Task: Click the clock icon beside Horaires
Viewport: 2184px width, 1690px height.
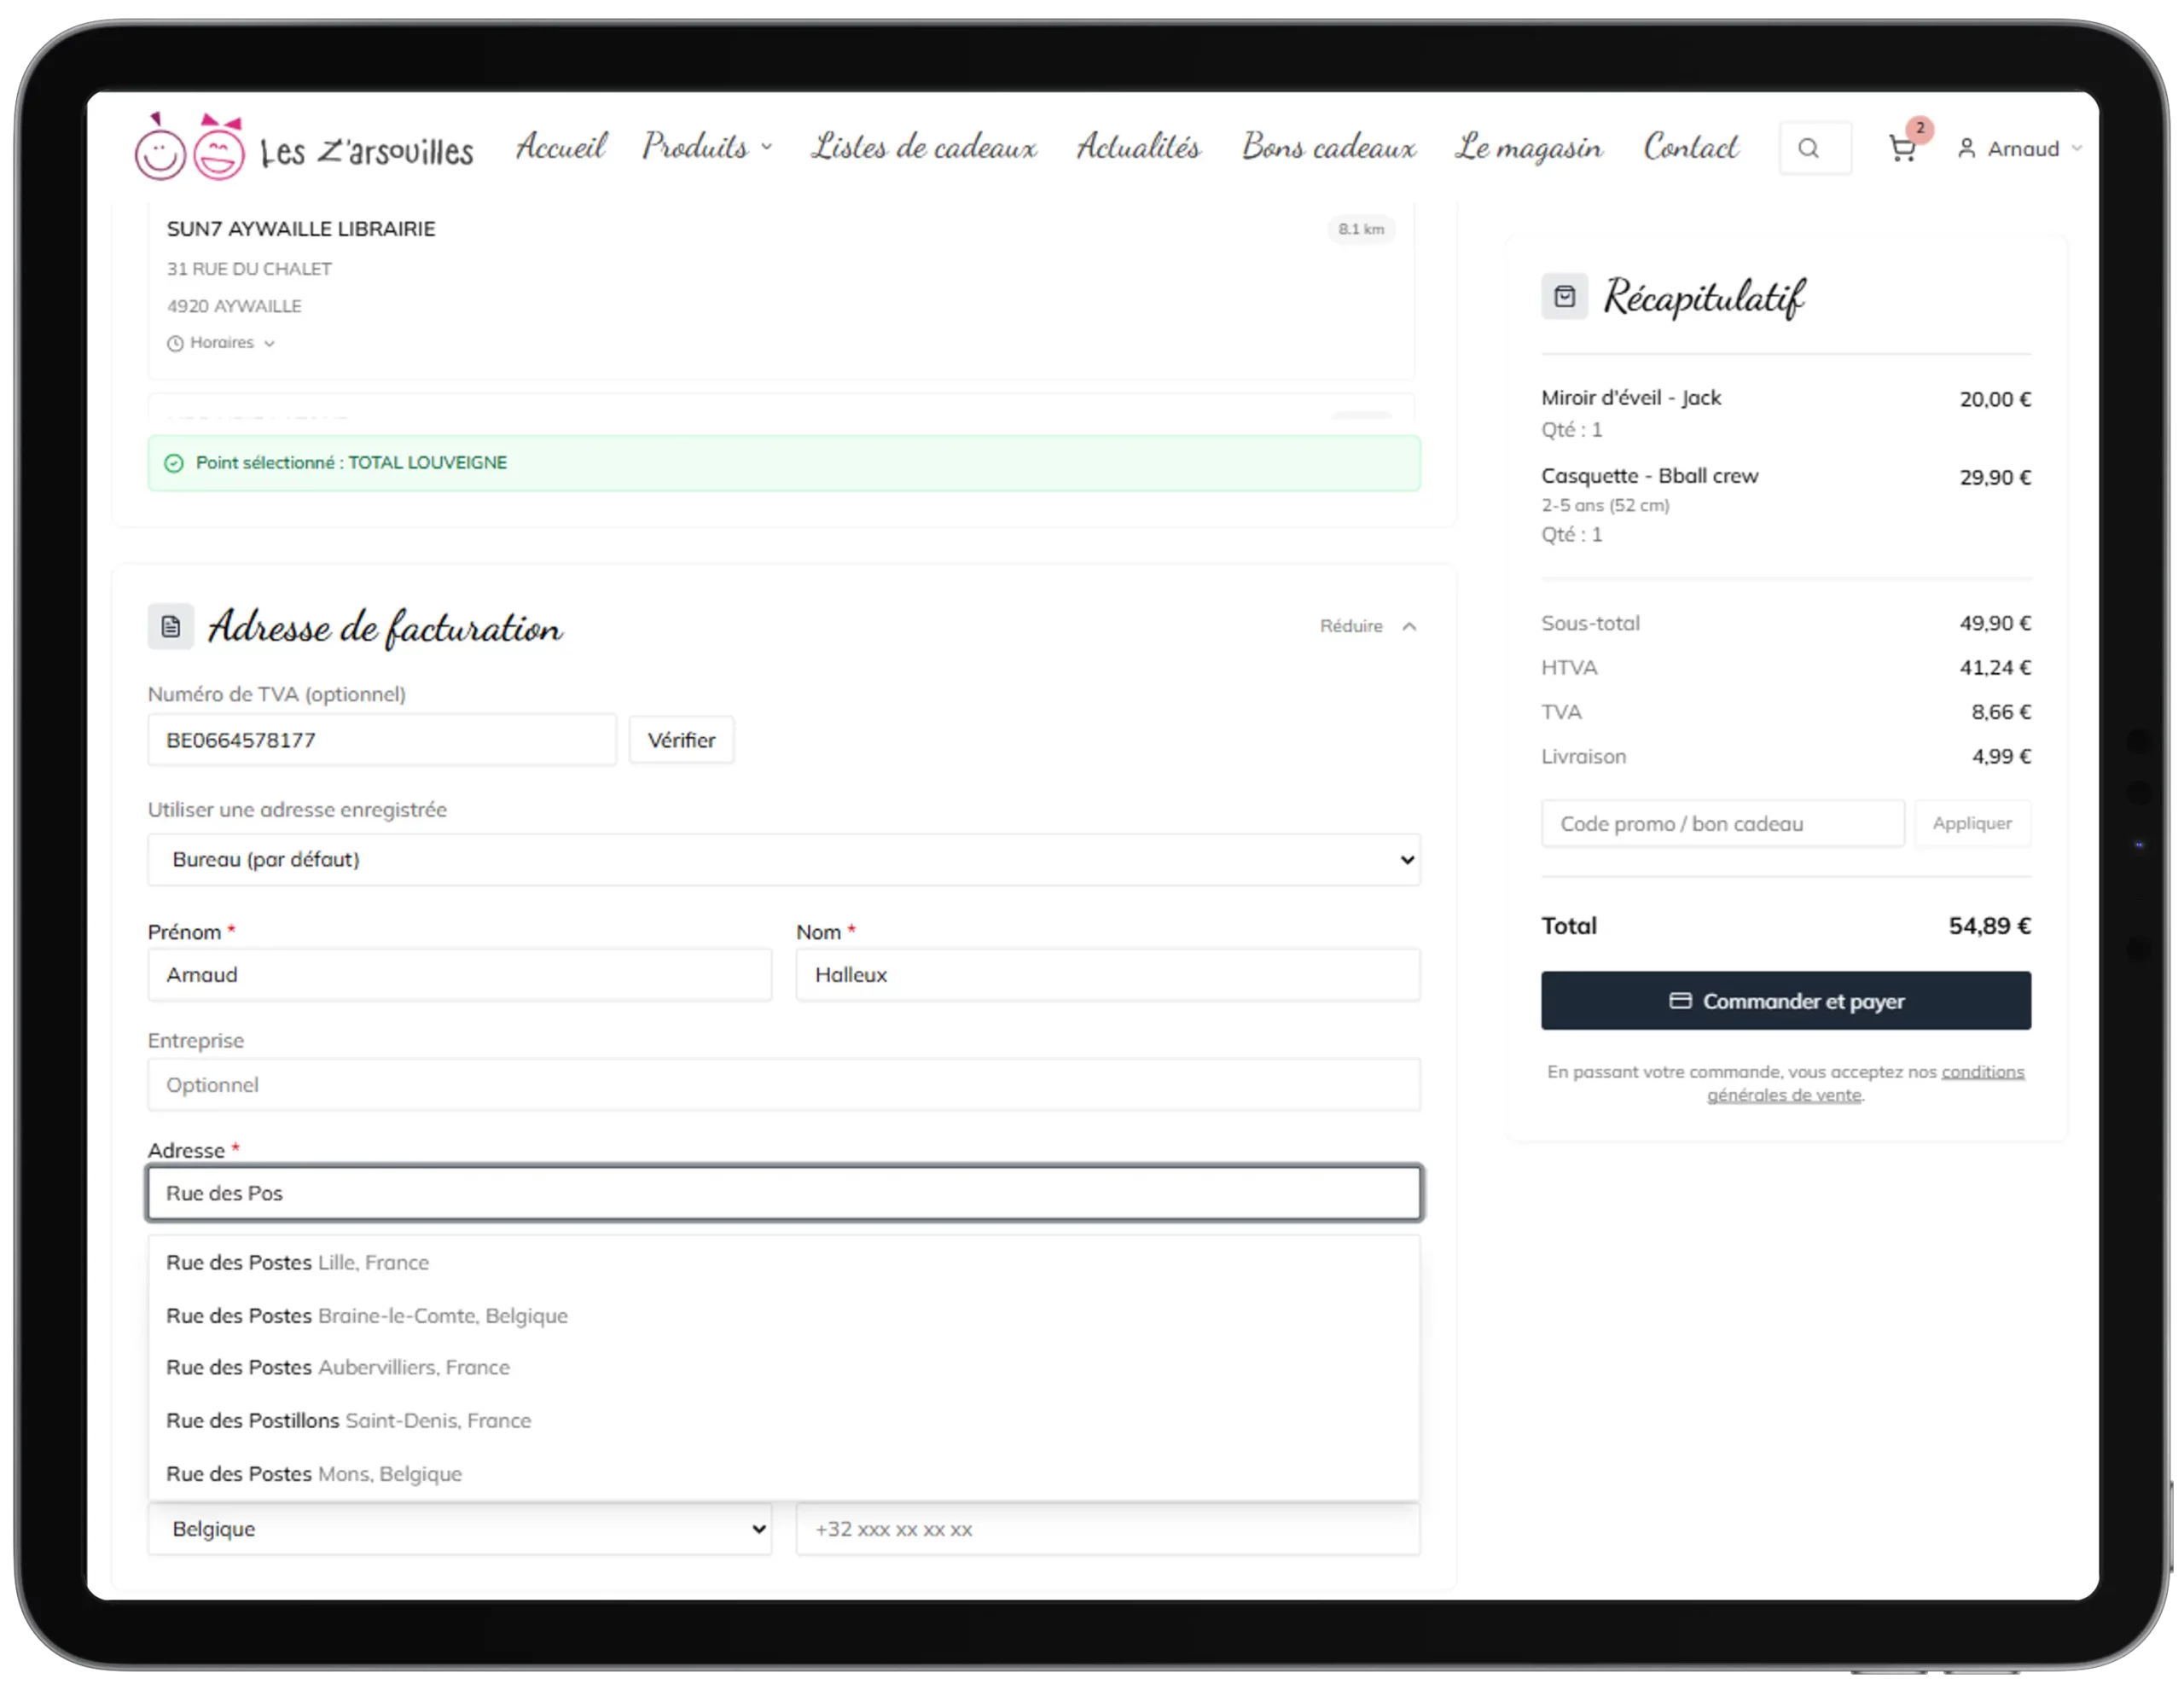Action: coord(175,343)
